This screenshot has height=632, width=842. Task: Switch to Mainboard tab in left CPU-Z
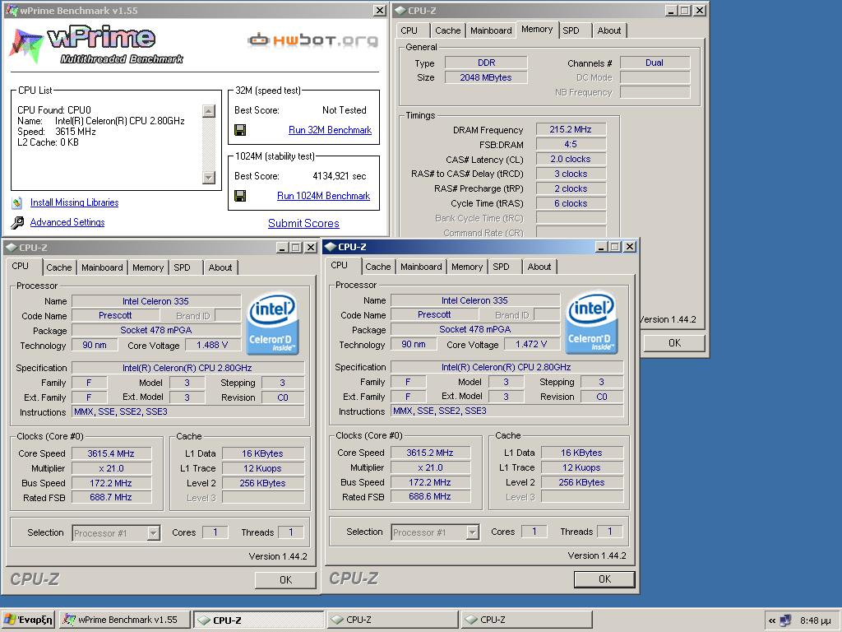click(102, 267)
